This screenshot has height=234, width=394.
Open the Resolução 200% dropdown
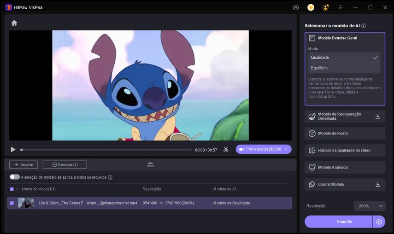pyautogui.click(x=370, y=206)
